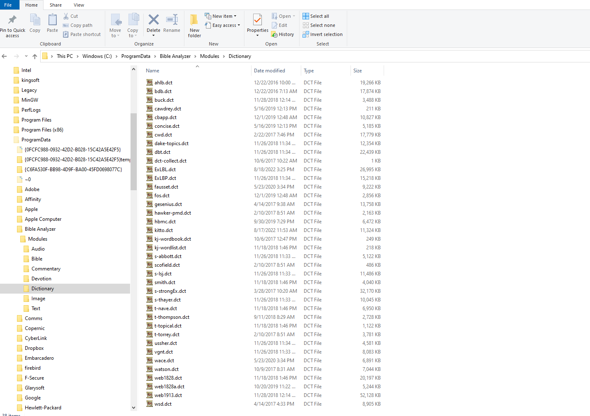This screenshot has height=416, width=590.
Task: Sort by the Name column header
Action: pos(197,71)
